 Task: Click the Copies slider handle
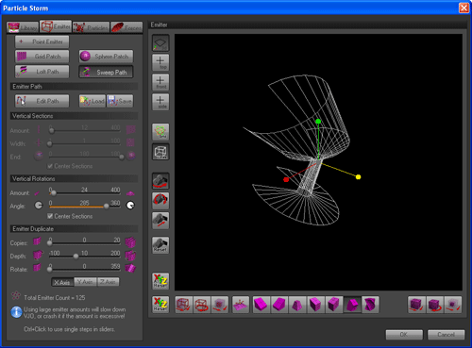tap(50, 243)
